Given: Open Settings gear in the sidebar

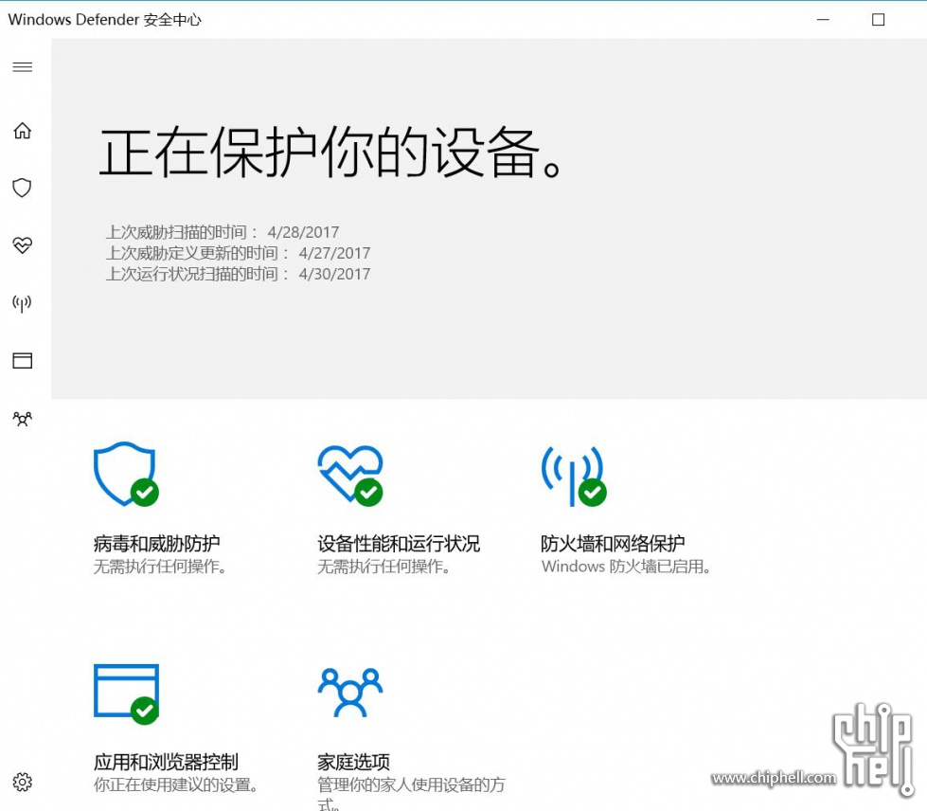Looking at the screenshot, I should 23,782.
